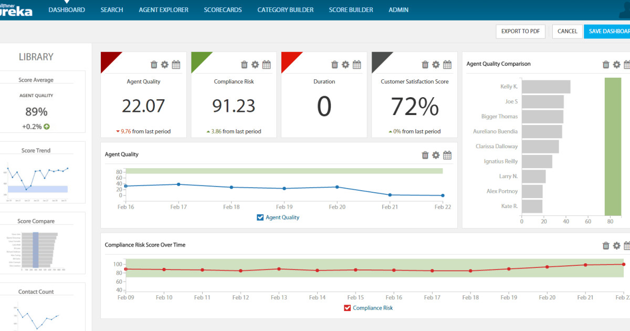Delete the Agent Quality Comparison widget
The height and width of the screenshot is (331, 630).
coord(605,64)
